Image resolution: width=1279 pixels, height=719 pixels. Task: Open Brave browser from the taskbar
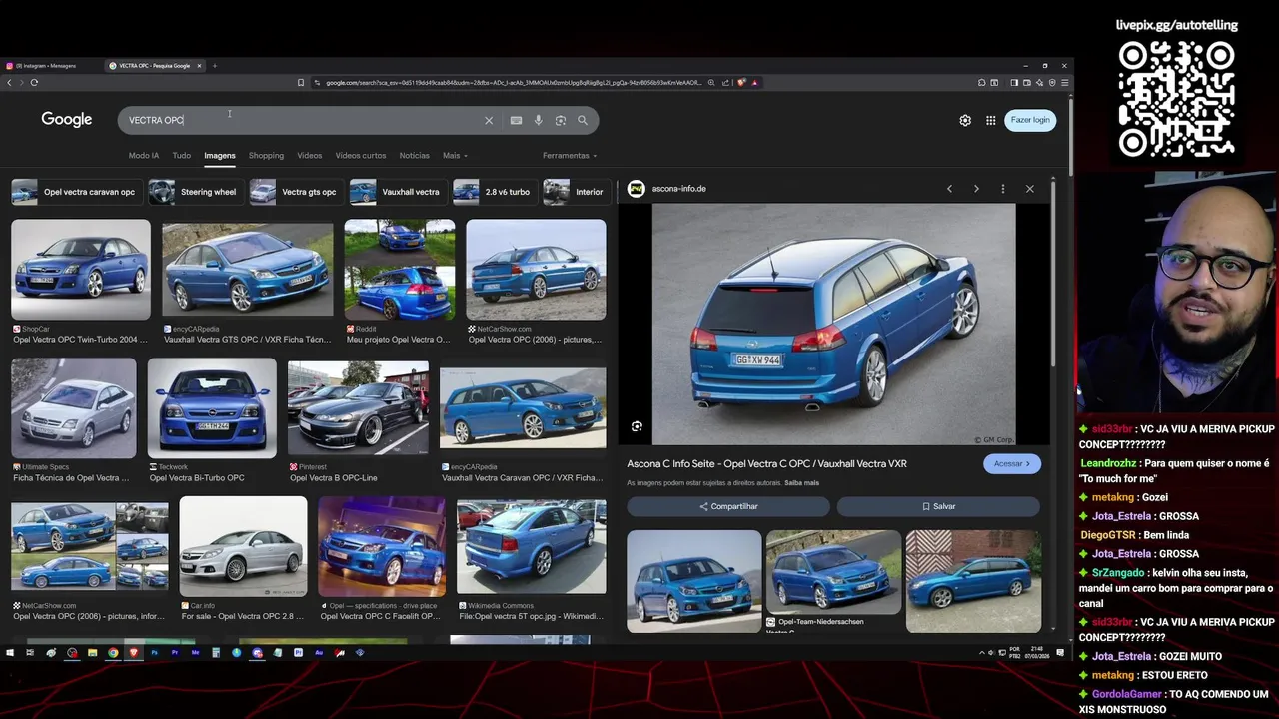[x=133, y=653]
